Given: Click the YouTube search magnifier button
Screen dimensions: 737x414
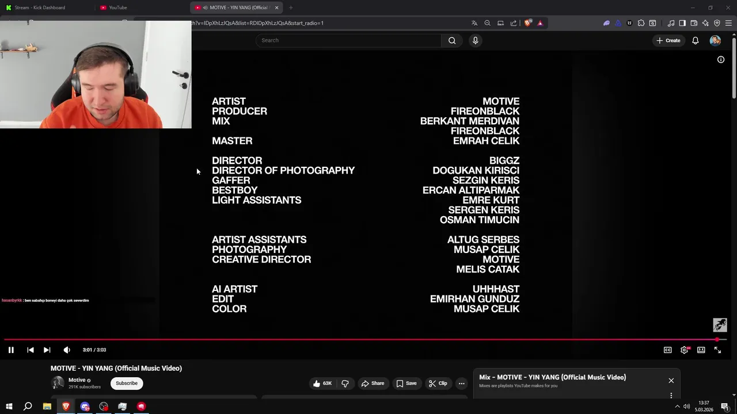Looking at the screenshot, I should pyautogui.click(x=452, y=40).
